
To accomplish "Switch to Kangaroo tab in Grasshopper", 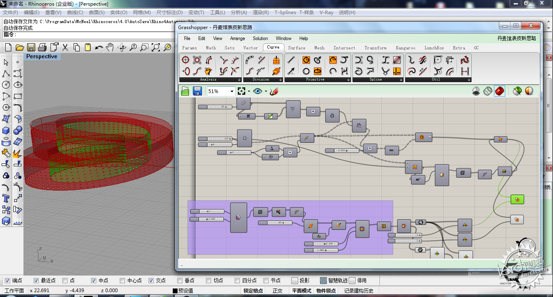I will (x=405, y=48).
